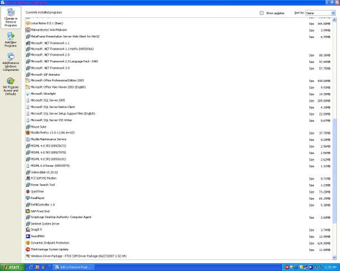This screenshot has height=271, width=340.
Task: Select the Microsoft Office Professional Edition 2003 icon
Action: (x=28, y=80)
